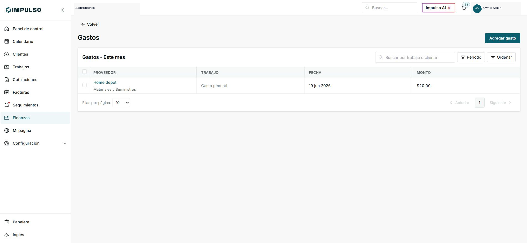Open the rows per page dropdown
Screen dimensions: 527x243
pos(121,103)
